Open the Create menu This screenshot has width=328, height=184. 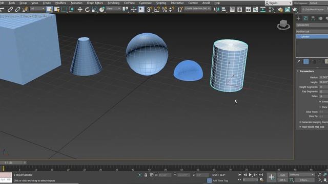click(x=47, y=3)
